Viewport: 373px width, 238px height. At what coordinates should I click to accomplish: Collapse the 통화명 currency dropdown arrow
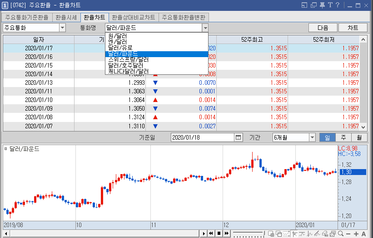pyautogui.click(x=205, y=28)
